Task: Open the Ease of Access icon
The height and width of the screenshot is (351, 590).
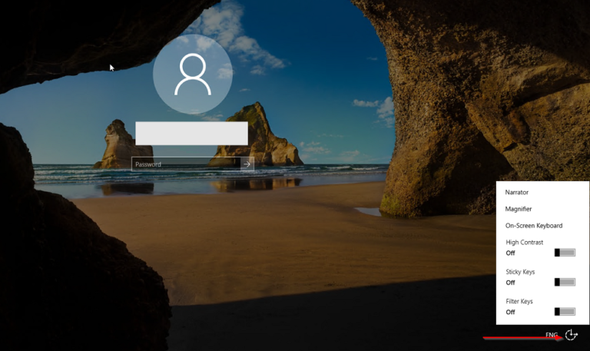Action: coord(571,335)
